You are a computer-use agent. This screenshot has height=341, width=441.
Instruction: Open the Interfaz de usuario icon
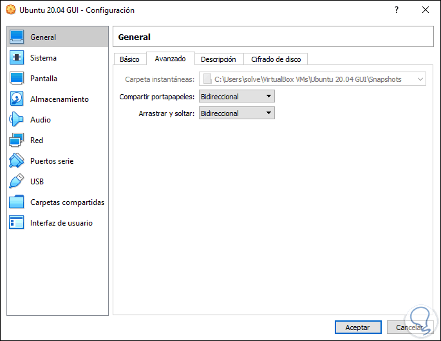(x=17, y=223)
